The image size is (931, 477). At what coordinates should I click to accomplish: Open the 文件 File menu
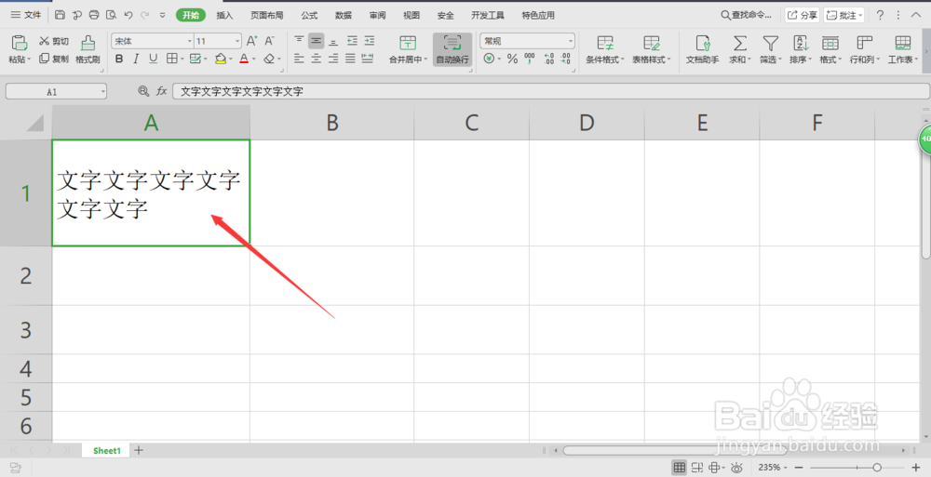click(x=26, y=15)
